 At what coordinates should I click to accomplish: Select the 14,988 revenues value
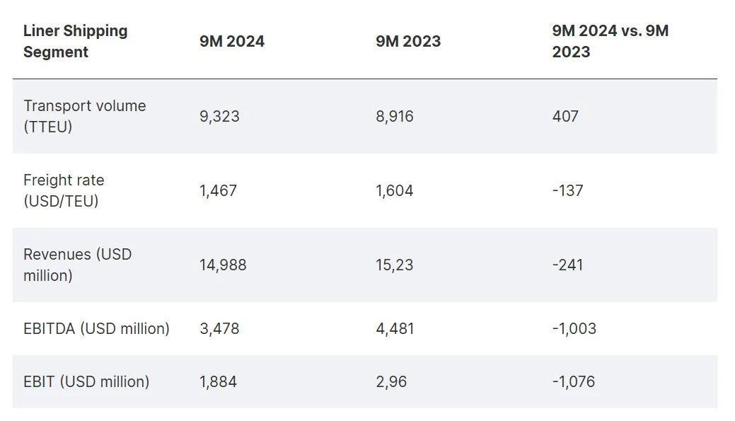tap(223, 265)
